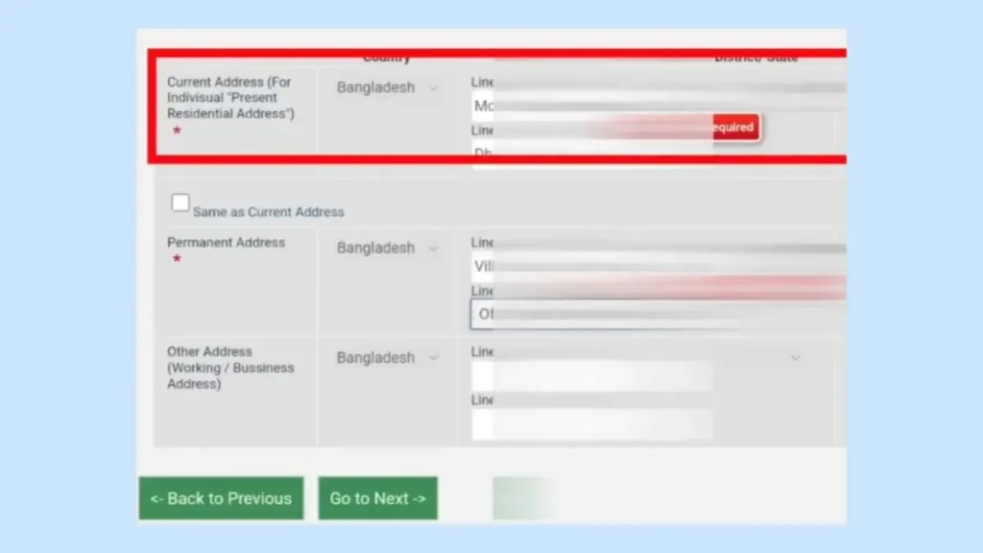The width and height of the screenshot is (983, 553).
Task: Click the faded green button beside Go to Next
Action: (x=524, y=498)
